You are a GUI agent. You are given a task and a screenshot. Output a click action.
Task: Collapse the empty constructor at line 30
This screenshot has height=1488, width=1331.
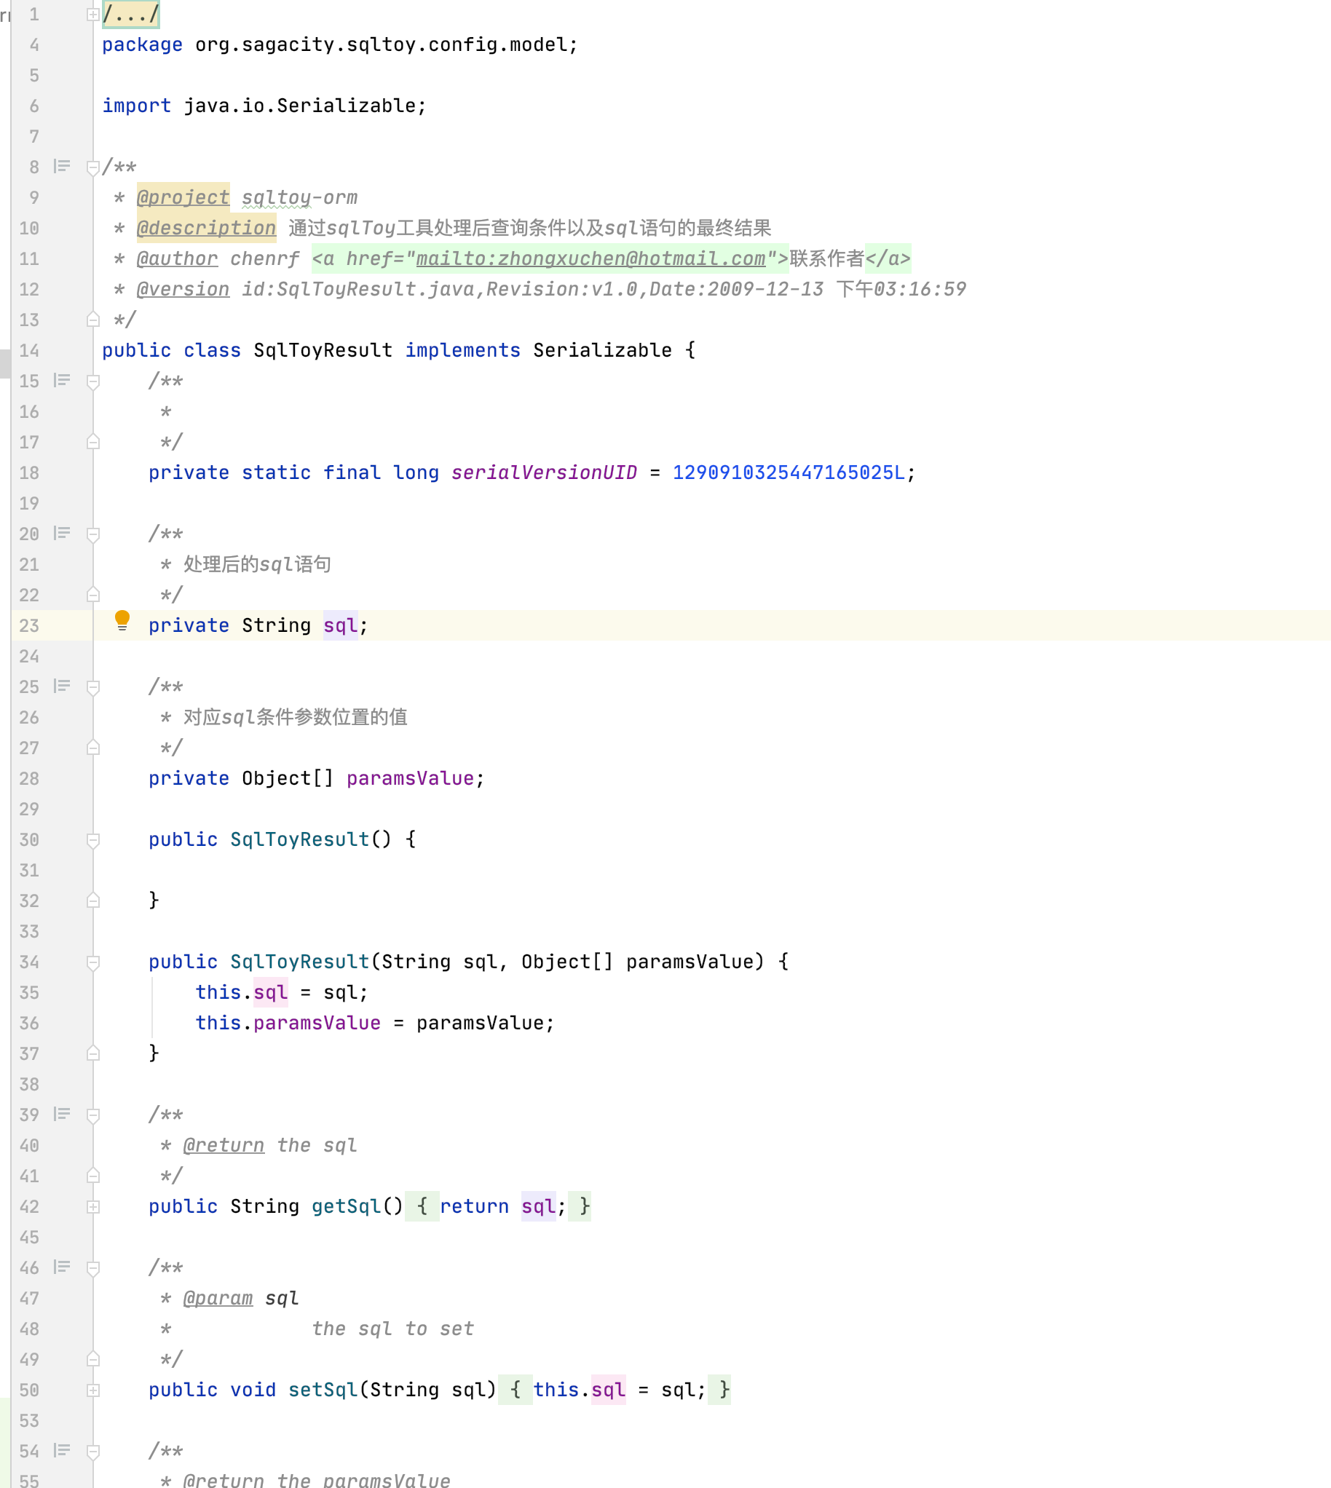coord(93,840)
